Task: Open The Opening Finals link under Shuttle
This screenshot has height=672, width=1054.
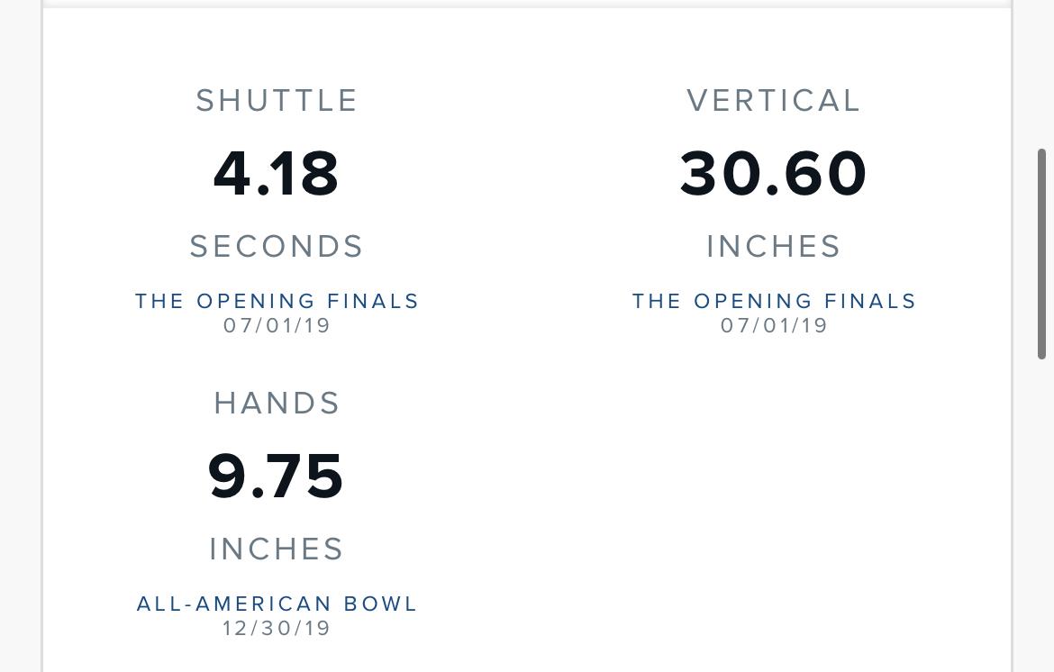Action: [x=277, y=301]
